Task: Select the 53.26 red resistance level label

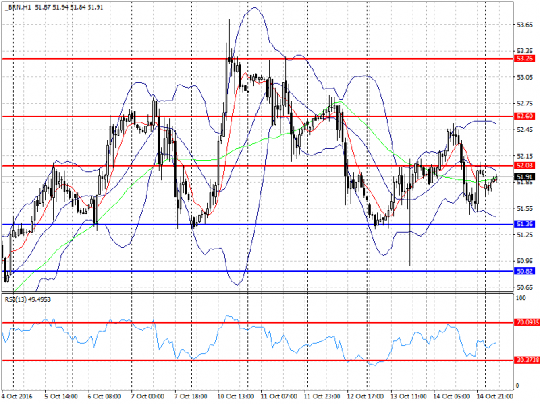Action: click(525, 59)
